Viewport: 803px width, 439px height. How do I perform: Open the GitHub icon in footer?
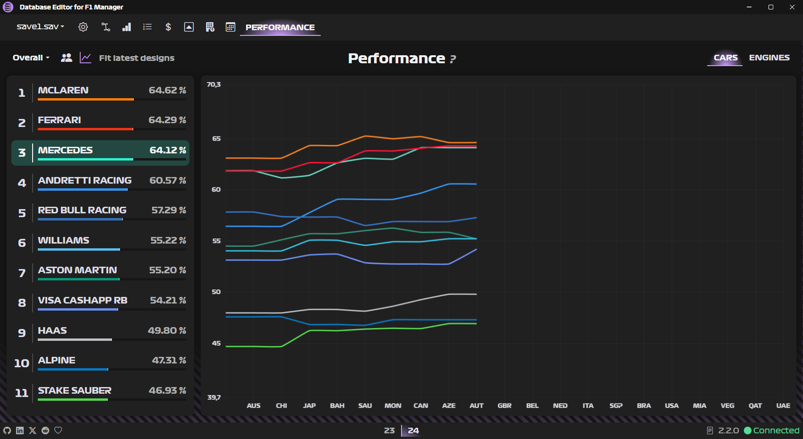tap(7, 431)
